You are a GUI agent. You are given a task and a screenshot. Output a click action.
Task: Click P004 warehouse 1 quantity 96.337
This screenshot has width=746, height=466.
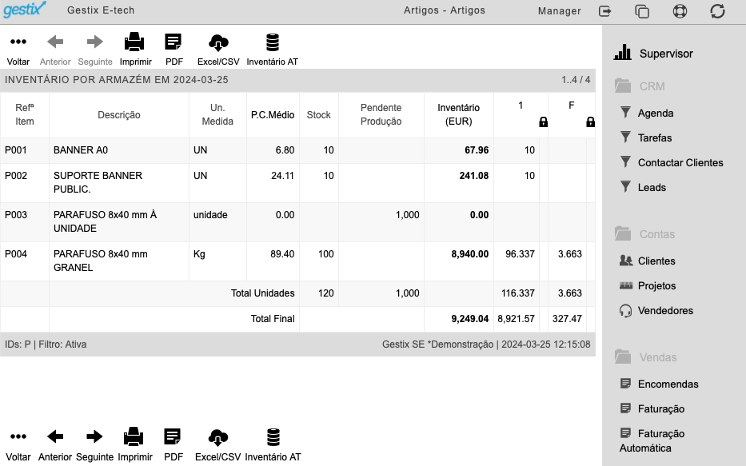coord(520,254)
